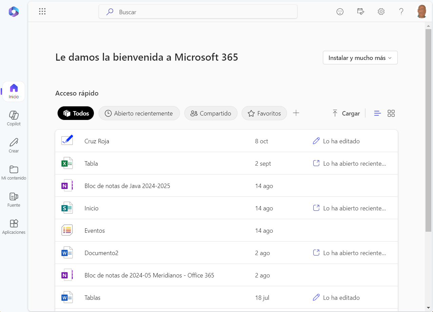Open Copilot from the sidebar

[x=14, y=119]
